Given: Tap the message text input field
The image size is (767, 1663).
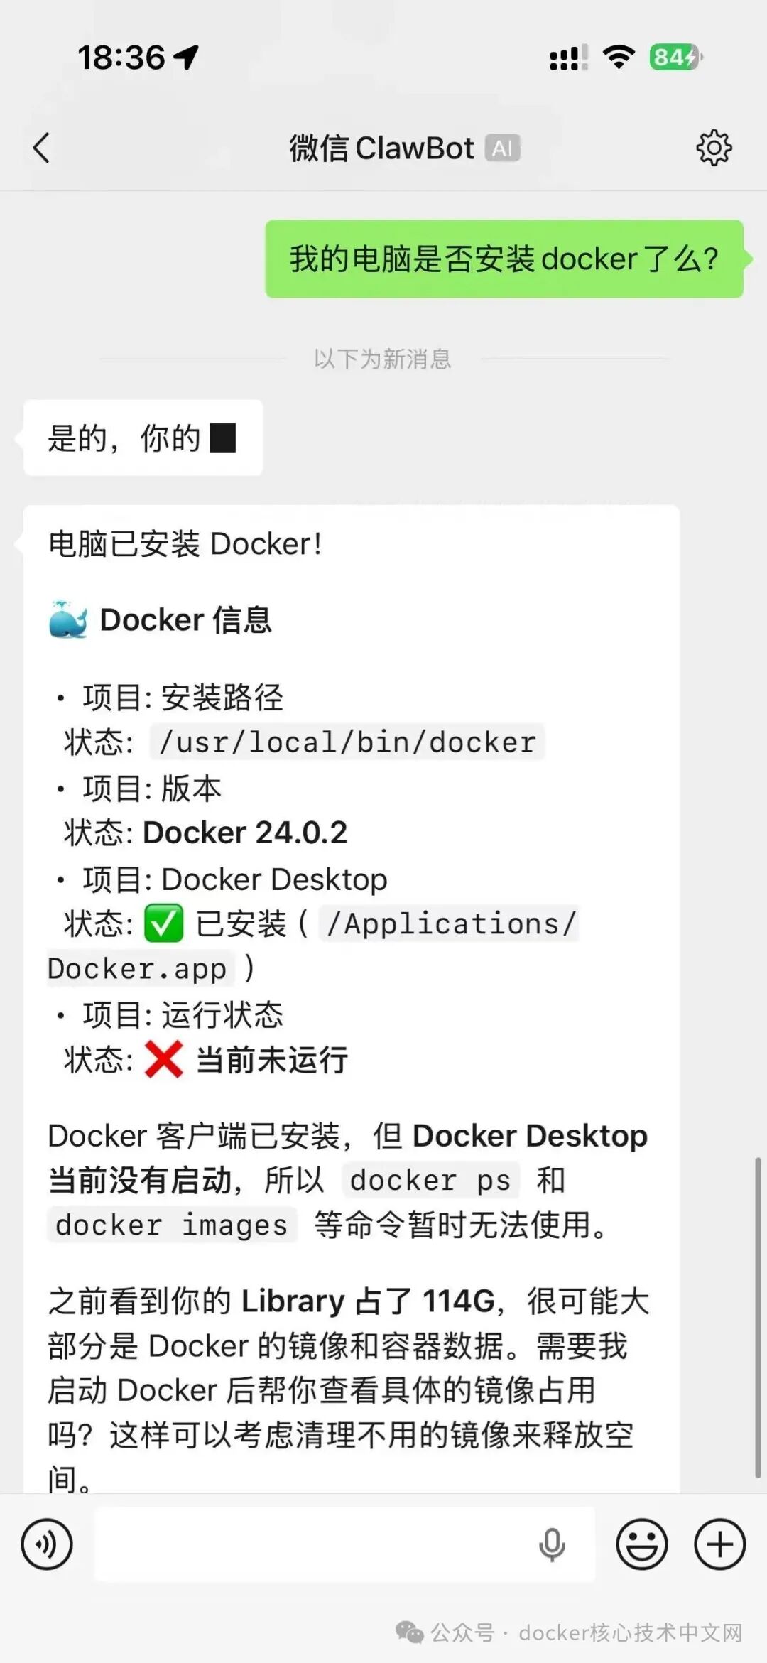Looking at the screenshot, I should 312,1544.
